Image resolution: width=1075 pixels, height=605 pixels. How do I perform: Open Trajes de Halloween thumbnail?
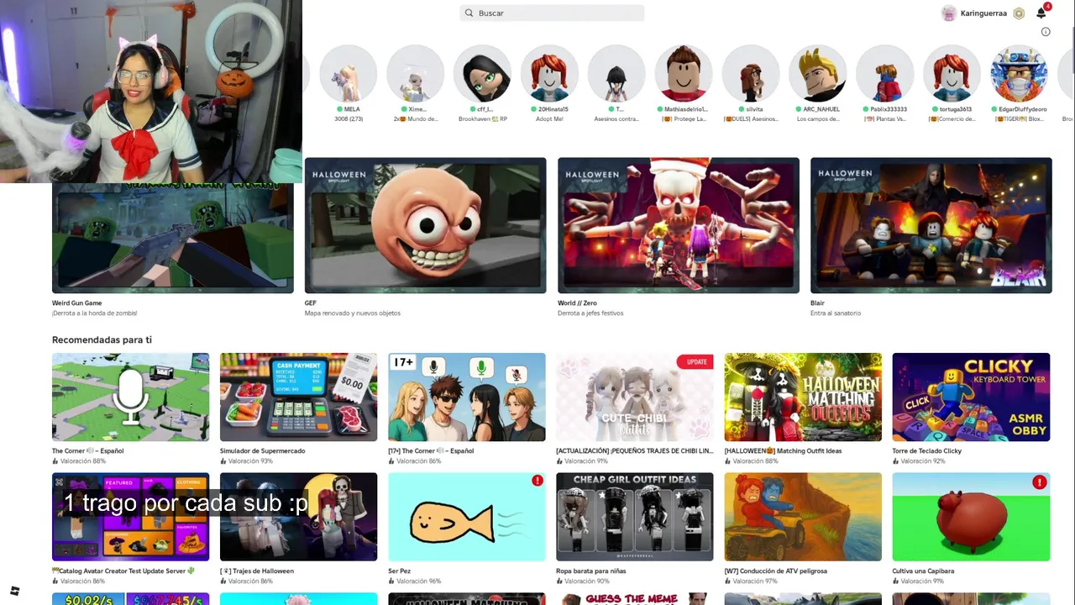(298, 517)
